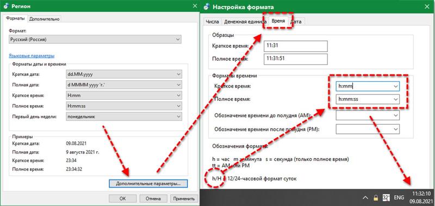Open the taskbar clock and date

pyautogui.click(x=421, y=197)
